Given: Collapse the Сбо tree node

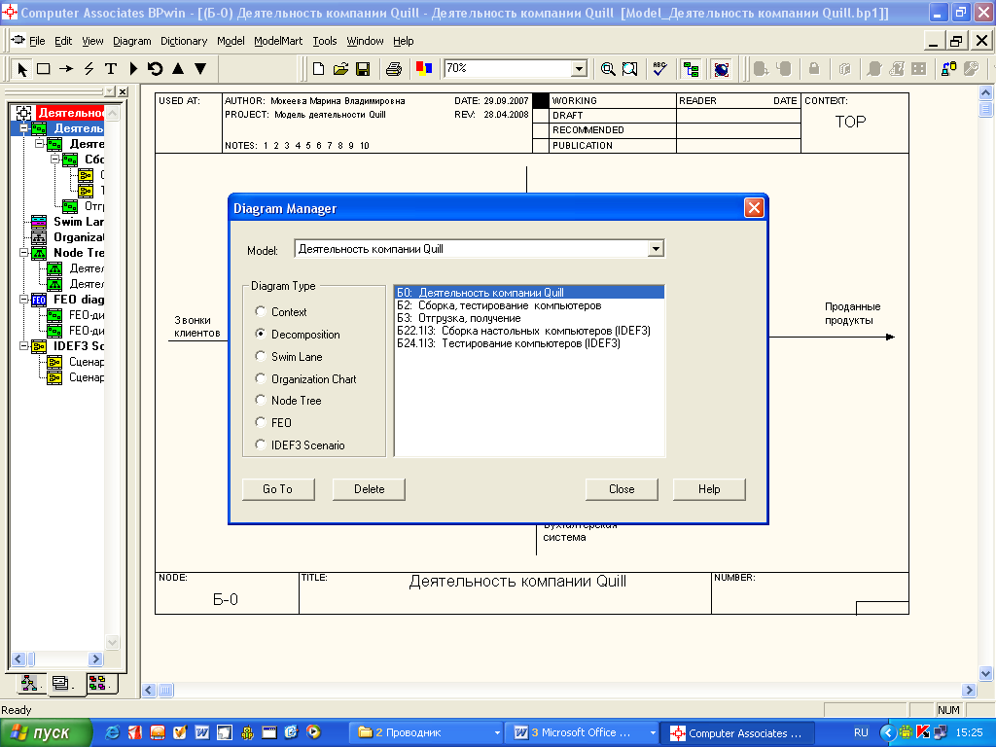Looking at the screenshot, I should (x=55, y=160).
